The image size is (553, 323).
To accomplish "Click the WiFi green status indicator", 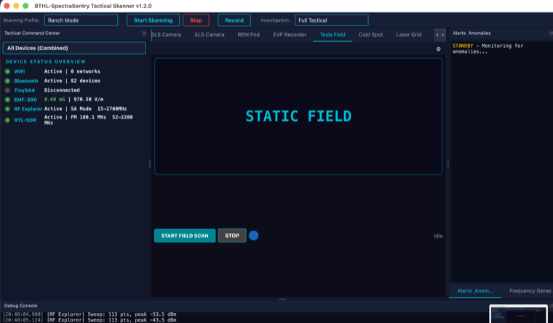I will [7, 71].
